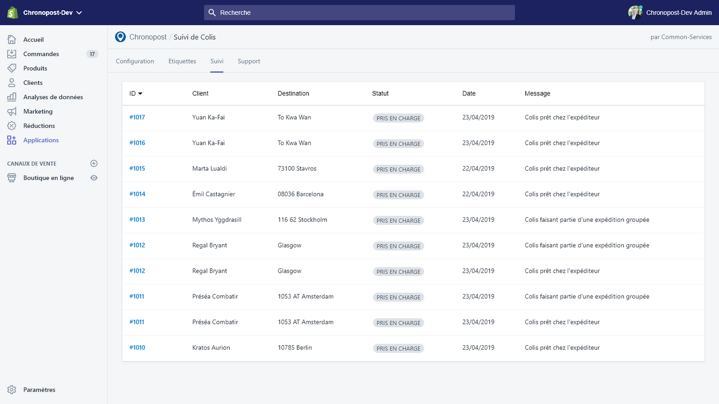Open Applications in sidebar
Viewport: 719px width, 404px height.
(41, 140)
